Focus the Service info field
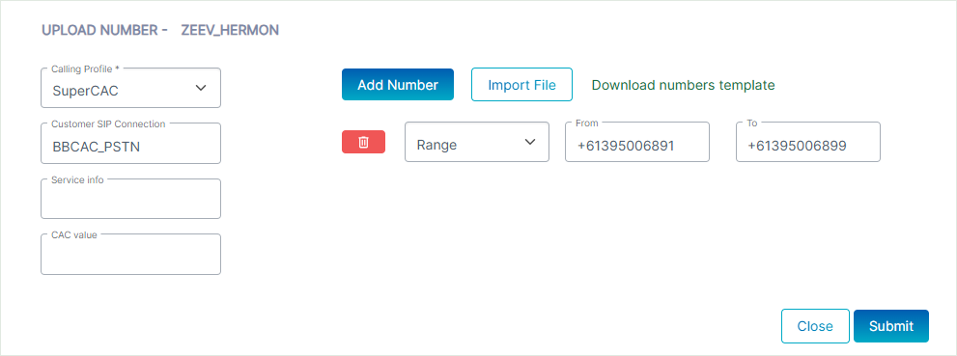 click(x=130, y=199)
